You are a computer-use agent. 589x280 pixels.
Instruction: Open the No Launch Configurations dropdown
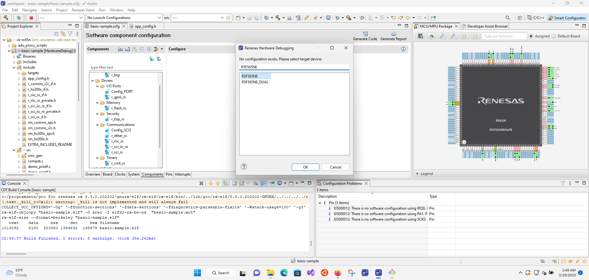click(159, 18)
